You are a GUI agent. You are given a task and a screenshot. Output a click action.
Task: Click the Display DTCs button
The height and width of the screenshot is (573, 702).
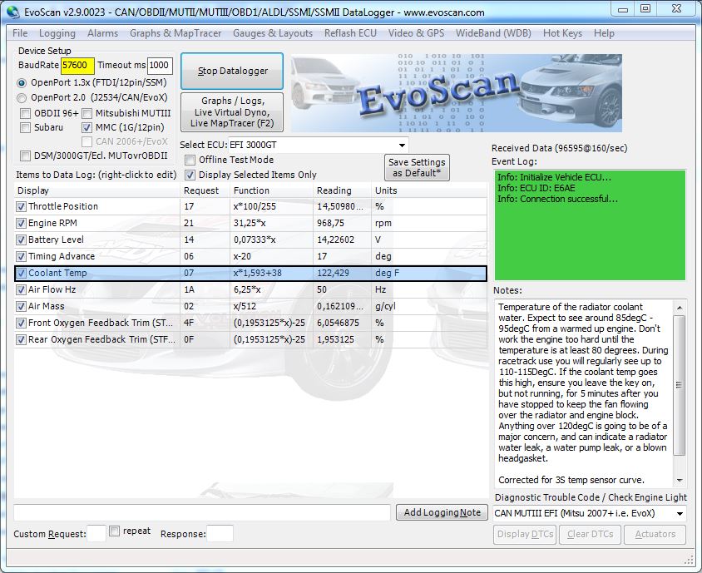tap(525, 534)
